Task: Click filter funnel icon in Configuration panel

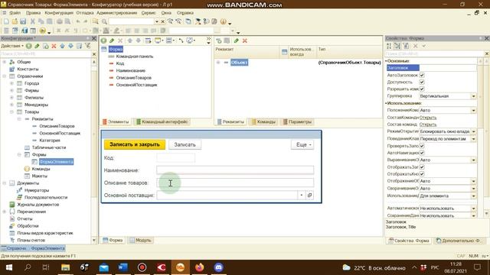Action: (x=87, y=46)
